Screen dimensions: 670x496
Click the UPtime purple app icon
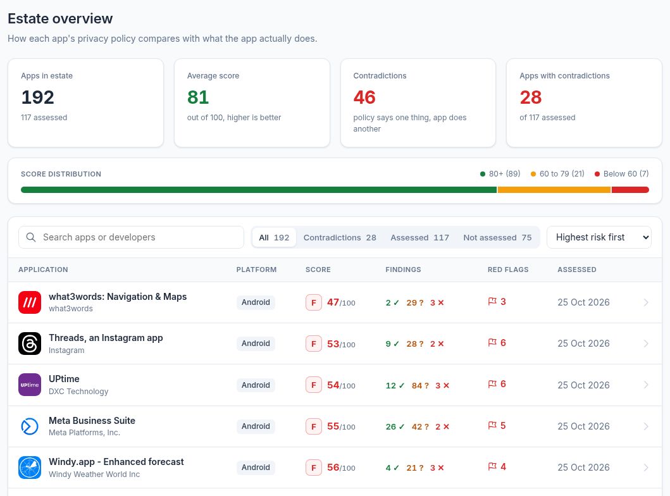[x=30, y=385]
